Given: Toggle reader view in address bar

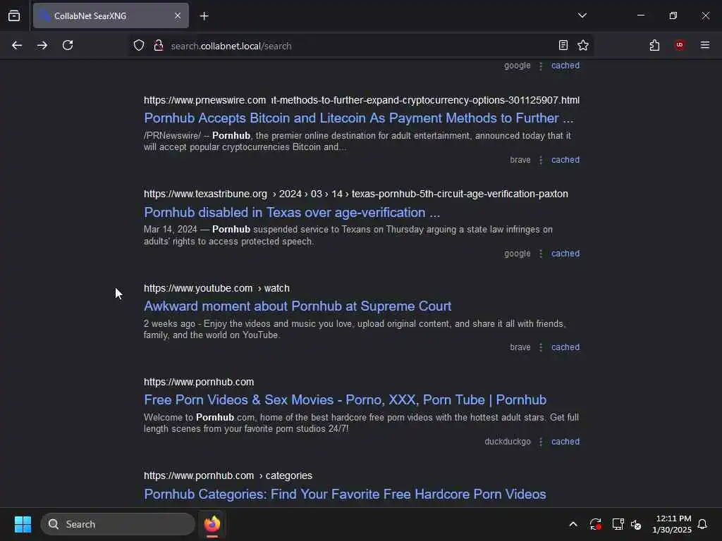Looking at the screenshot, I should point(563,45).
